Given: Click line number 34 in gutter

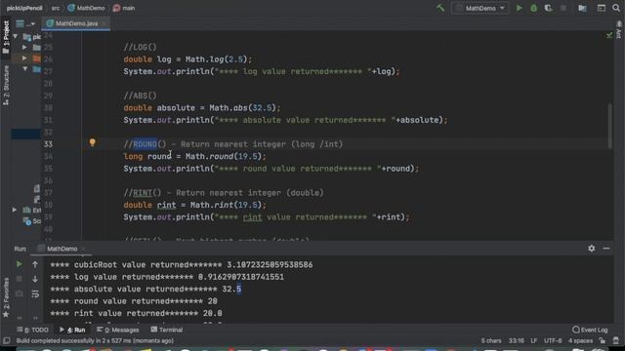Looking at the screenshot, I should (48, 156).
